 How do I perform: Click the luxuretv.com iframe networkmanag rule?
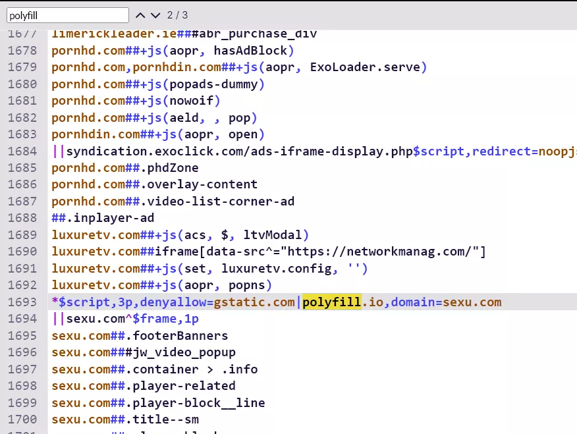(x=269, y=252)
